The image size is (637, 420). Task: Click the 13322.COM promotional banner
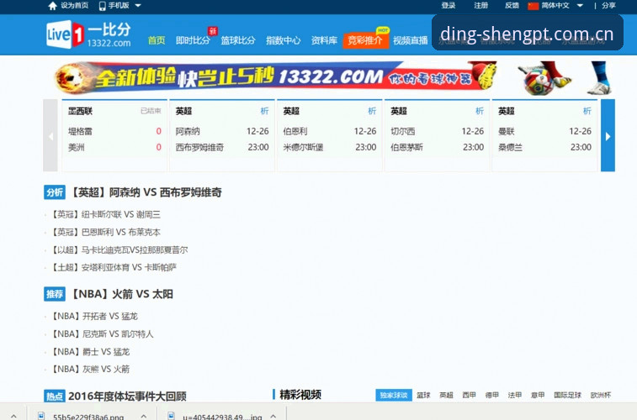click(x=333, y=77)
